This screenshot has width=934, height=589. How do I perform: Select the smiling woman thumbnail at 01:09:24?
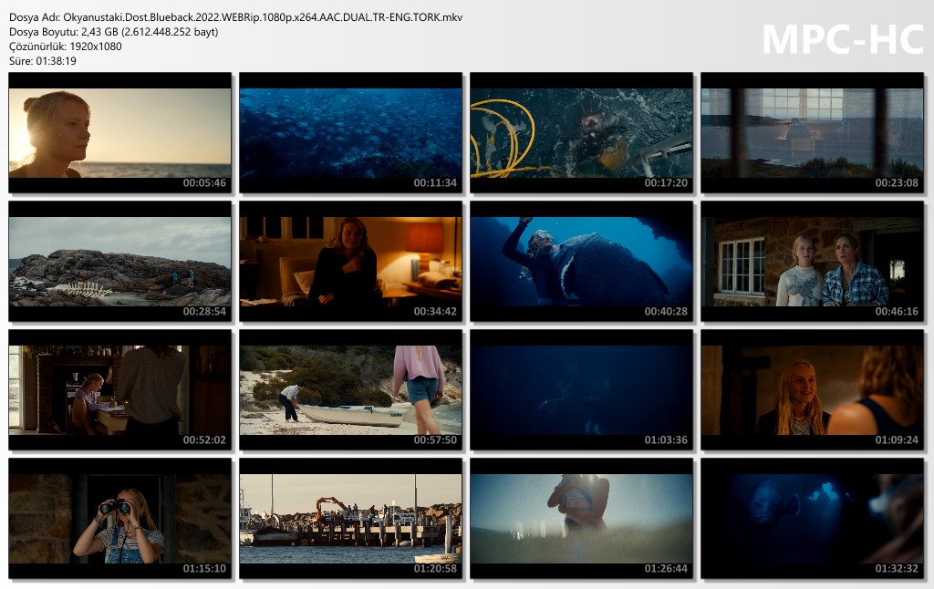pyautogui.click(x=812, y=390)
